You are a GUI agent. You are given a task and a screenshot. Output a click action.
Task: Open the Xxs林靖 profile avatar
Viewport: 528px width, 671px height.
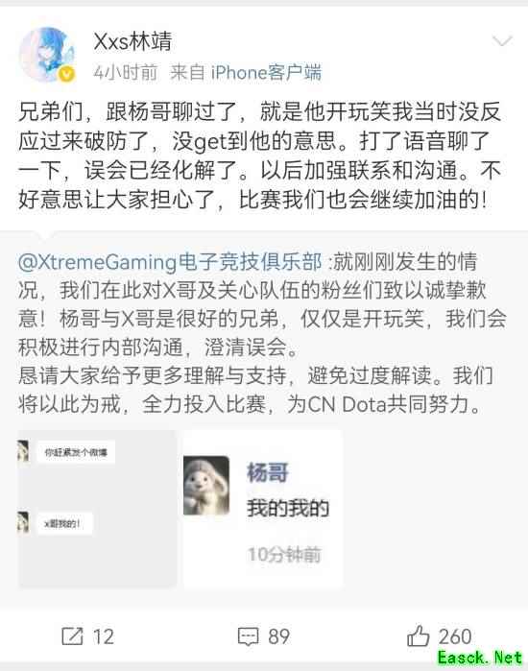coord(47,54)
